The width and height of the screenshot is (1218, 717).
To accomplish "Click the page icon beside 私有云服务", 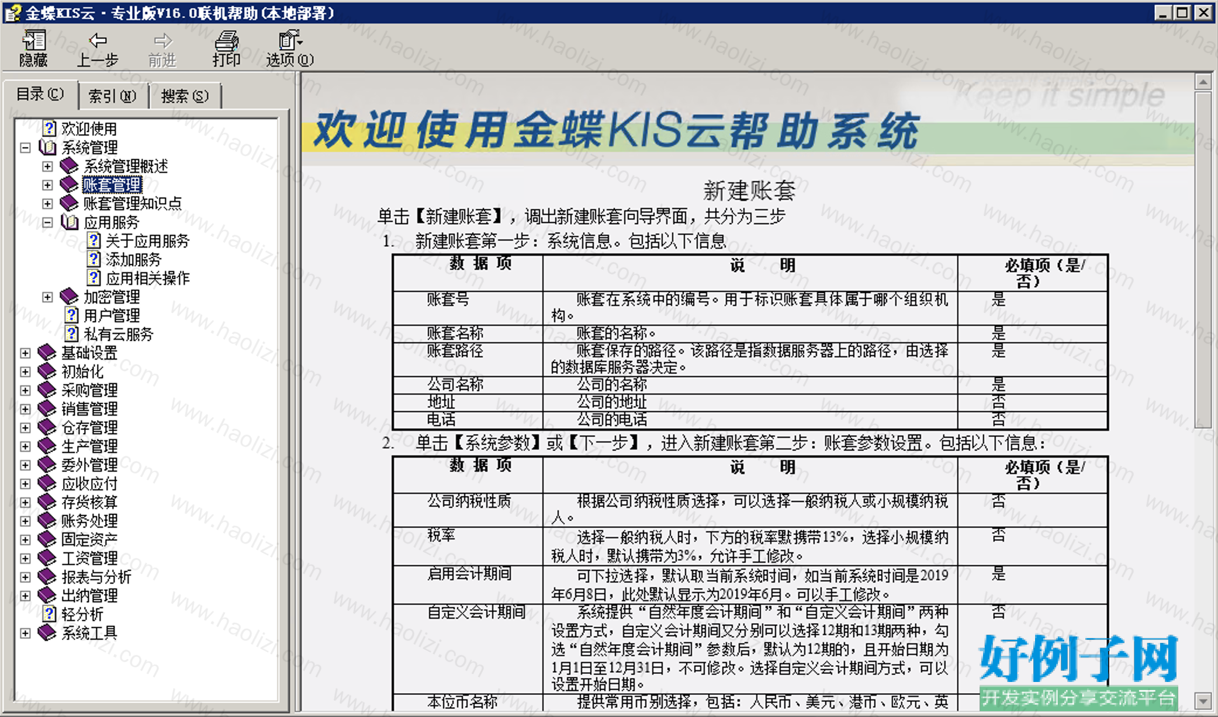I will [x=71, y=334].
